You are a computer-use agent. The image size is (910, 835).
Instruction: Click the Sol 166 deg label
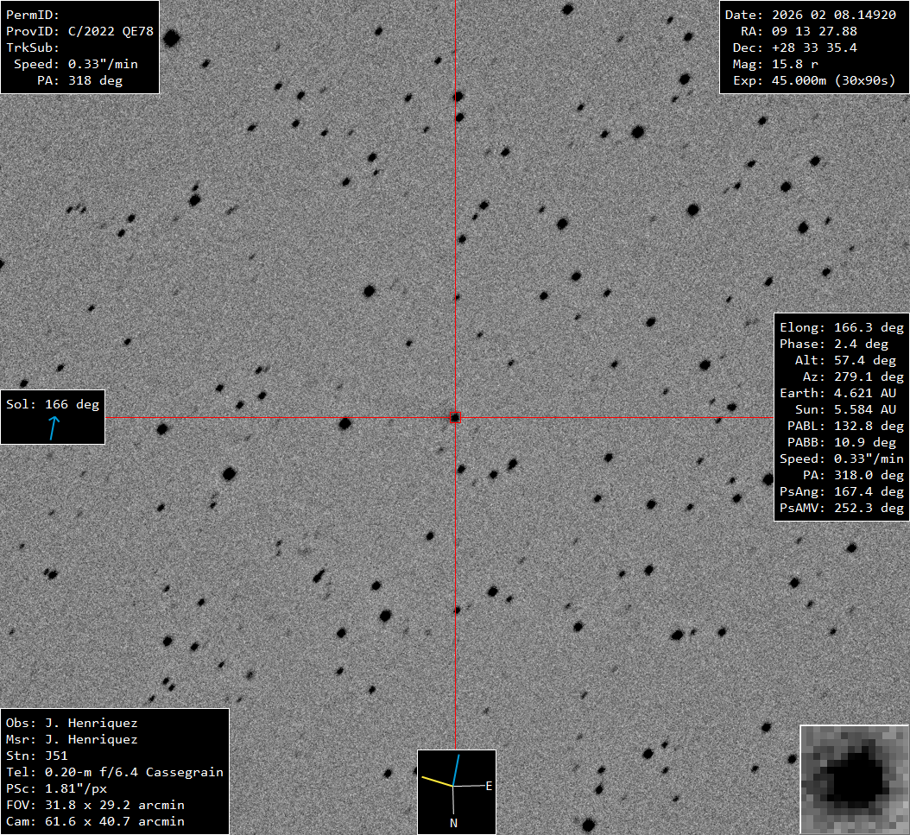tap(53, 404)
